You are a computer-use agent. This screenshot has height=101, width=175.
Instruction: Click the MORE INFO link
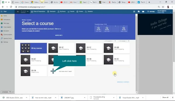[x=59, y=35]
